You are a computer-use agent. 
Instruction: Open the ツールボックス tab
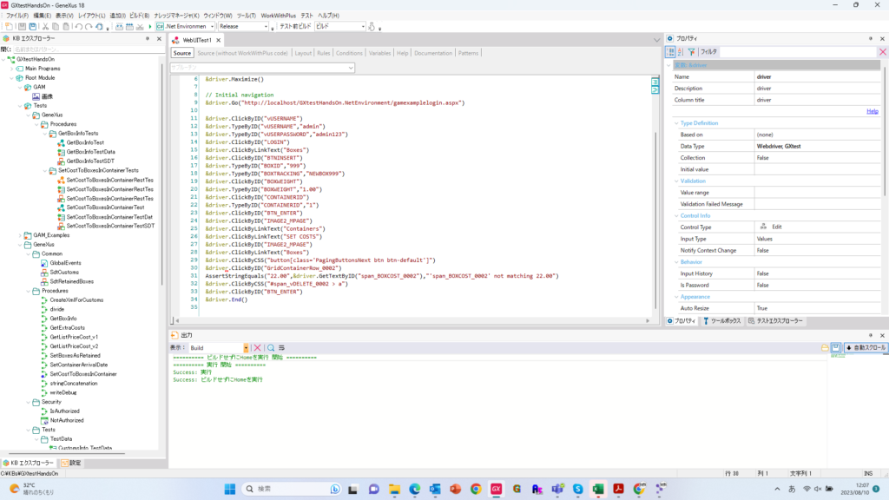[x=722, y=321]
